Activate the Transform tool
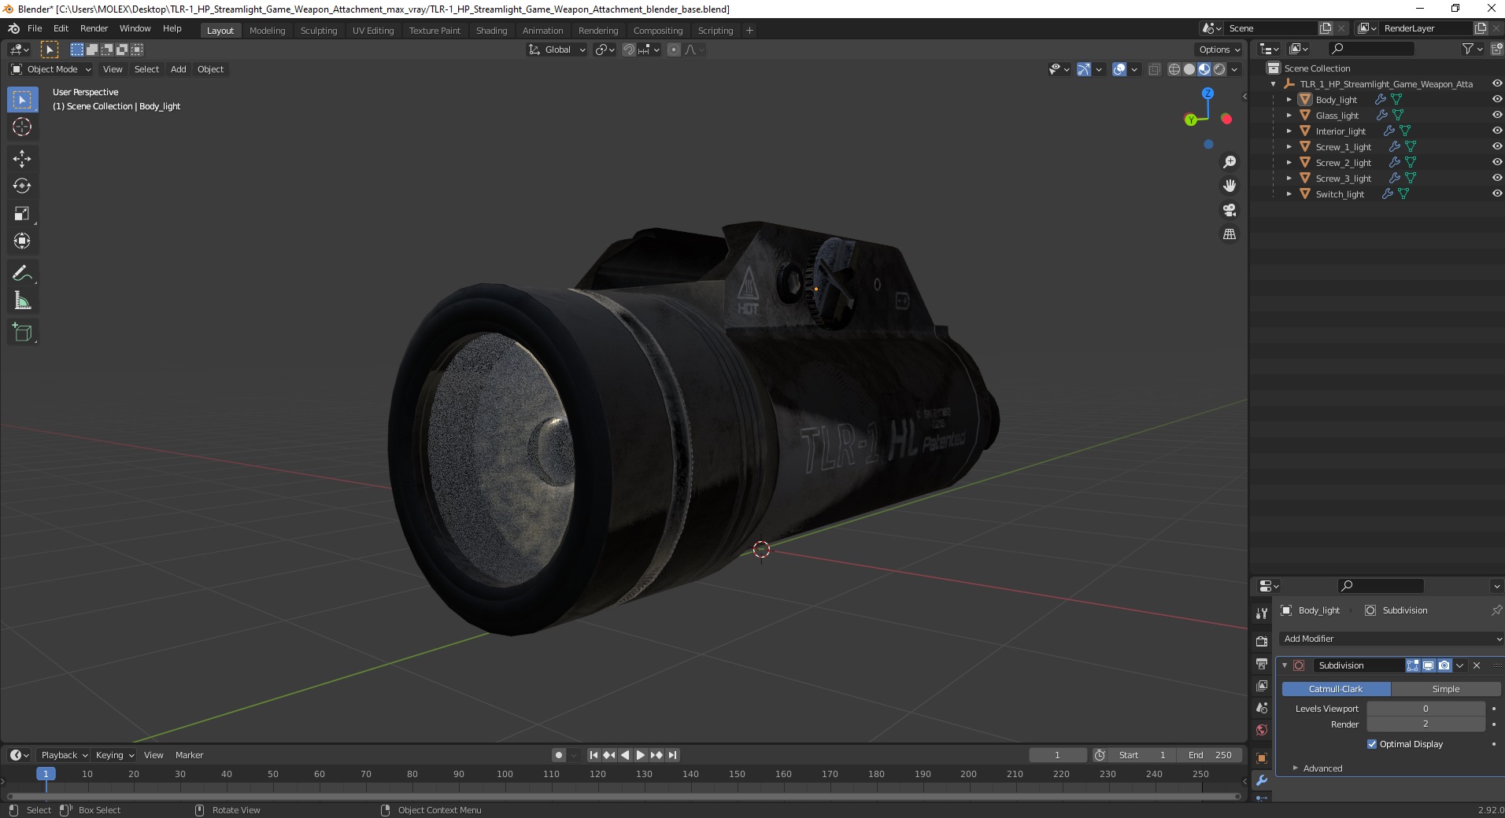 coord(22,241)
